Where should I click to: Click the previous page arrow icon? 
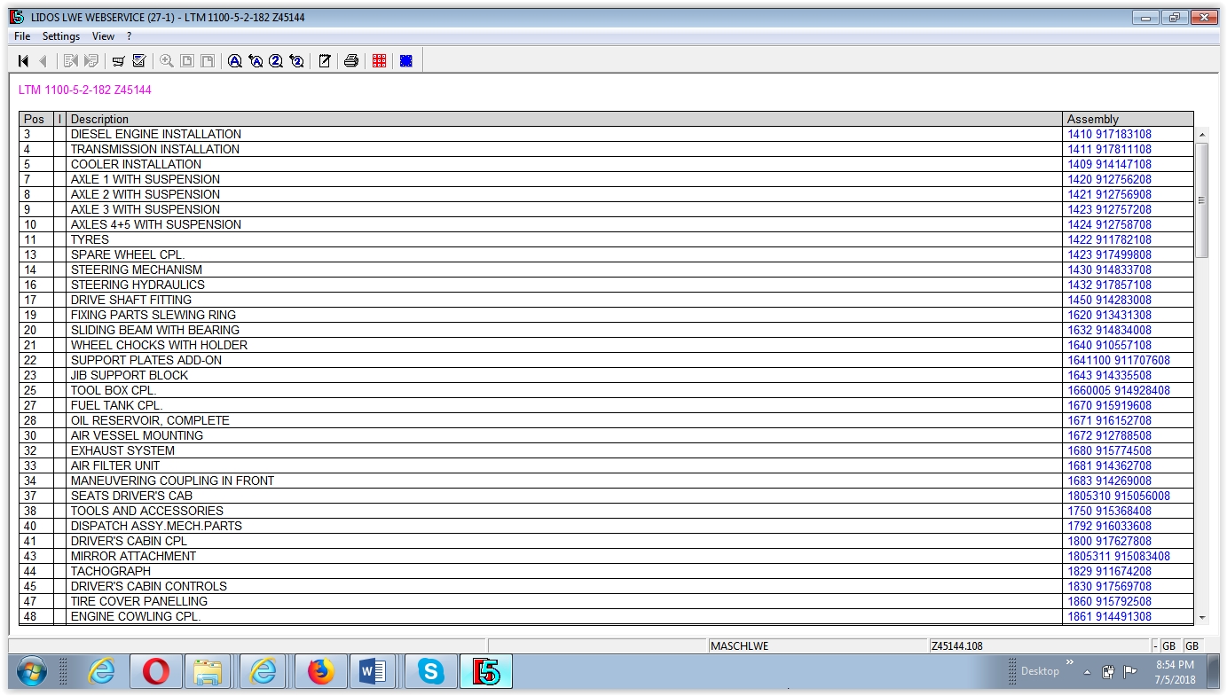click(43, 61)
